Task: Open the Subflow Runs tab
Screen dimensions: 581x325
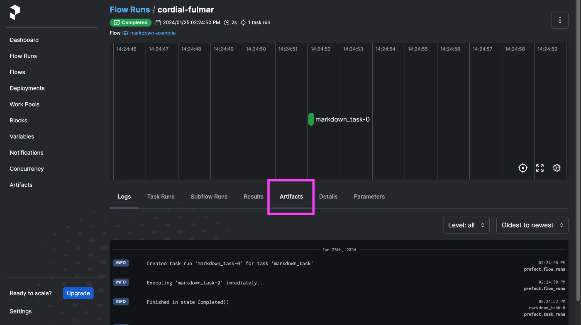Action: click(x=209, y=196)
